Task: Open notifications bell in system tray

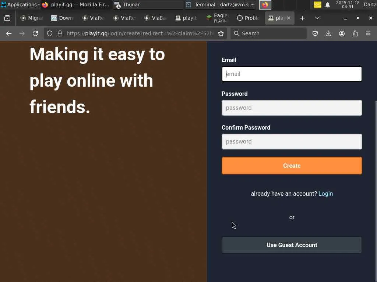Action: click(x=327, y=5)
